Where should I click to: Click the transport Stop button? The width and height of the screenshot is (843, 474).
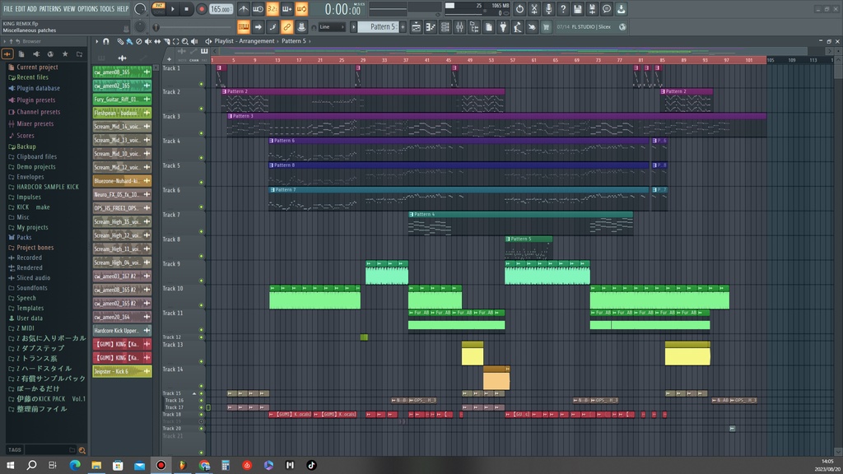point(187,9)
